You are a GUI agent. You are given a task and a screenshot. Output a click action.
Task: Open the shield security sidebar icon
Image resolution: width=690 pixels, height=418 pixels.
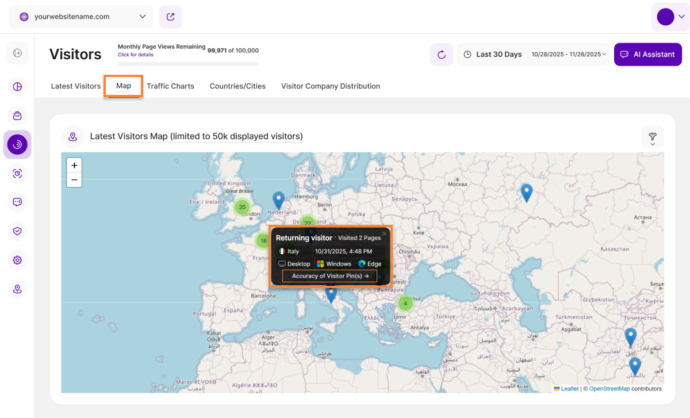17,231
